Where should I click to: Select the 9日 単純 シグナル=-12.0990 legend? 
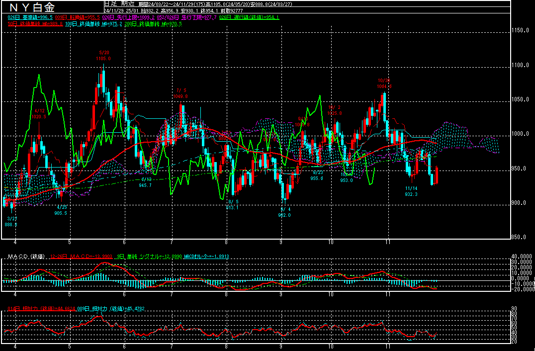[149, 256]
